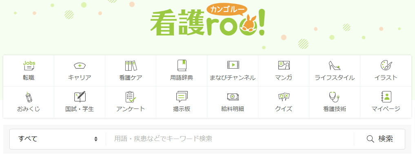The height and width of the screenshot is (154, 415).
Task: Open the 掲示板 link text
Action: click(182, 109)
